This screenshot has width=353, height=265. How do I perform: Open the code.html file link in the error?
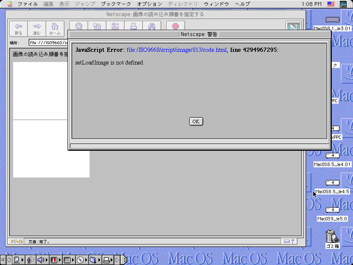(x=176, y=50)
